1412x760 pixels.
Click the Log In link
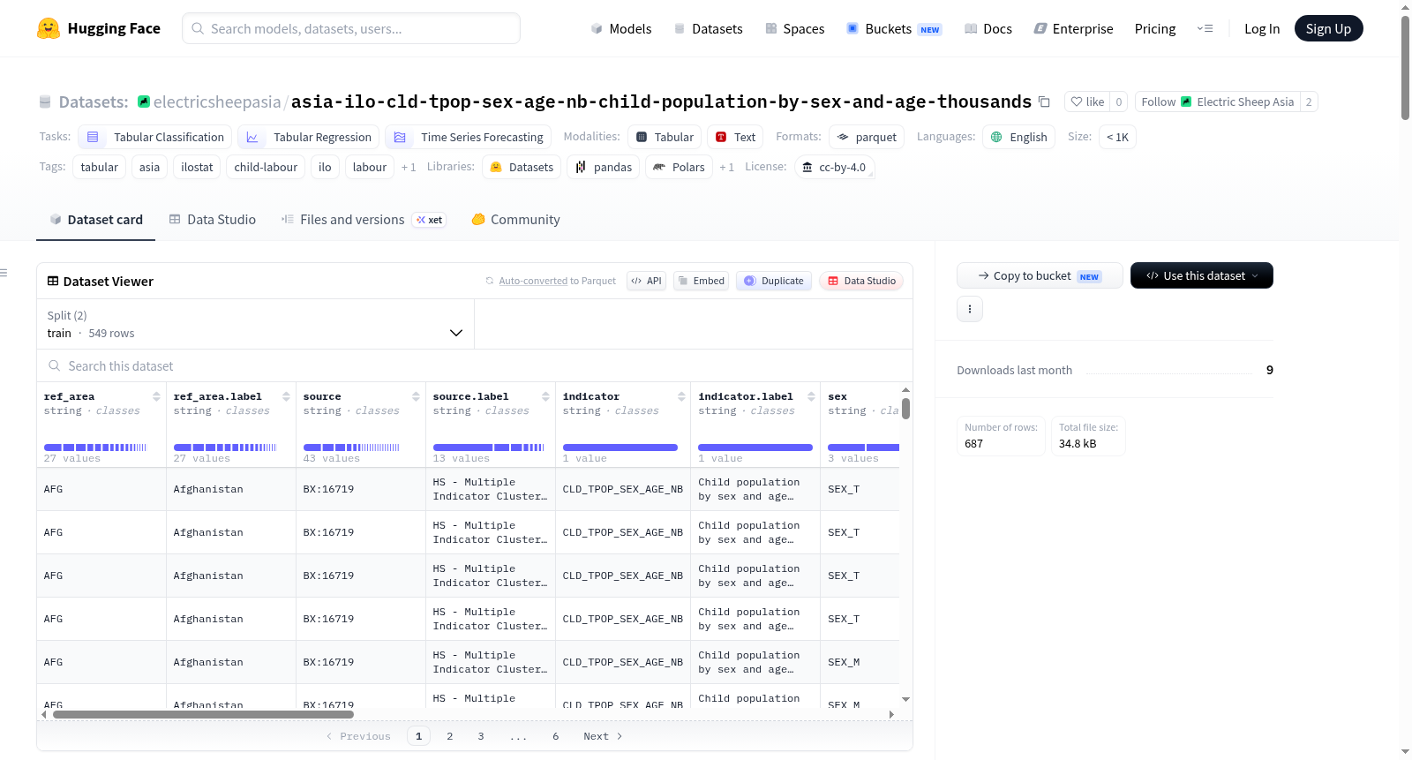1262,28
